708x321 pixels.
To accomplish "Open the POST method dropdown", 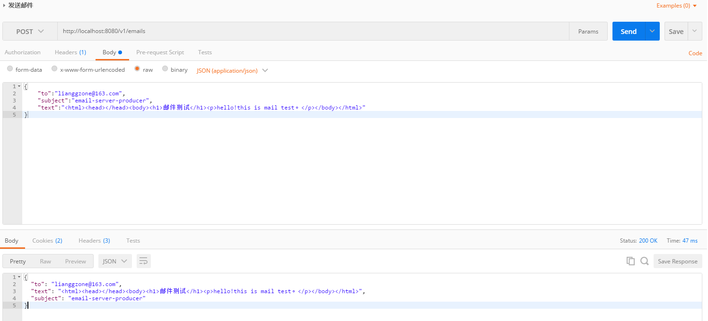I will [30, 31].
